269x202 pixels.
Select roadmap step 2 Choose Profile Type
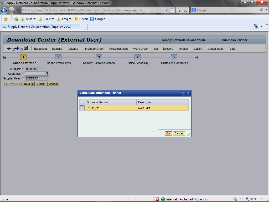pos(58,57)
